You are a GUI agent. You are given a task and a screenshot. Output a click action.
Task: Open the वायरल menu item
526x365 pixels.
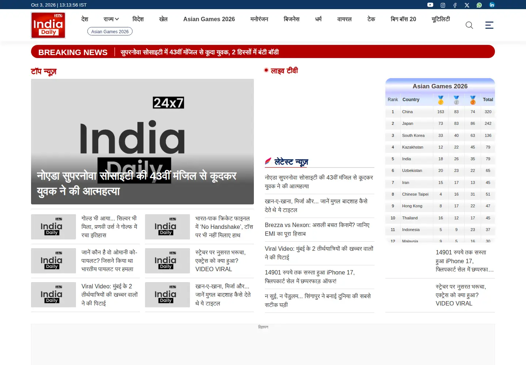click(x=344, y=19)
